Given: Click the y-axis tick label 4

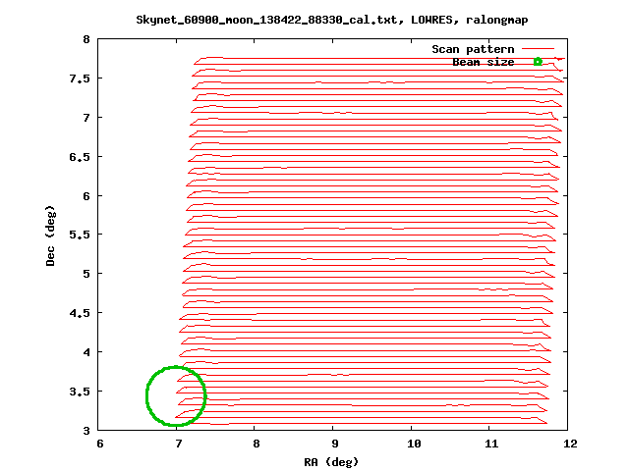Looking at the screenshot, I should tap(86, 352).
